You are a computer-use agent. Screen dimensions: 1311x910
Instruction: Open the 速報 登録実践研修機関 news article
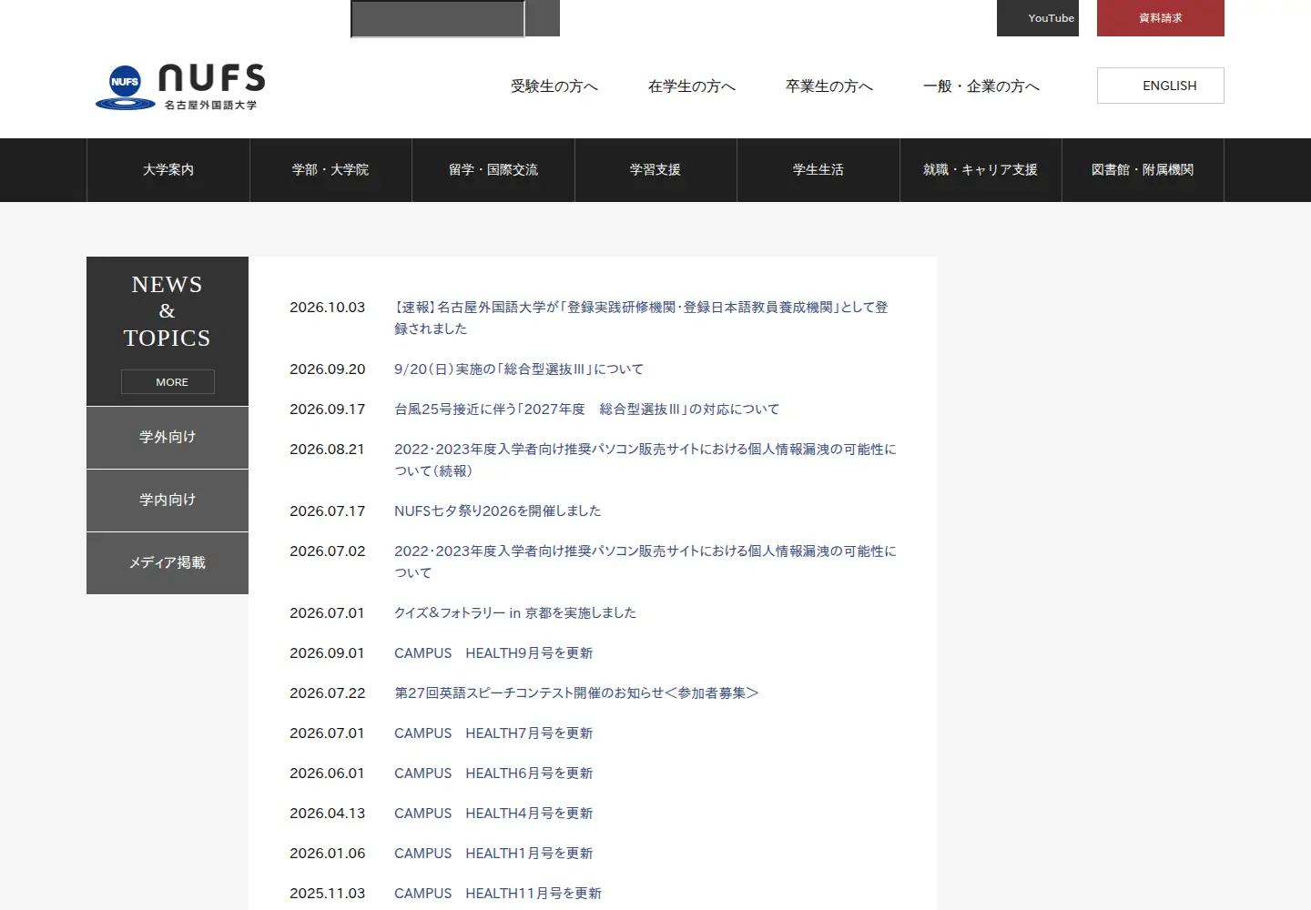(641, 318)
